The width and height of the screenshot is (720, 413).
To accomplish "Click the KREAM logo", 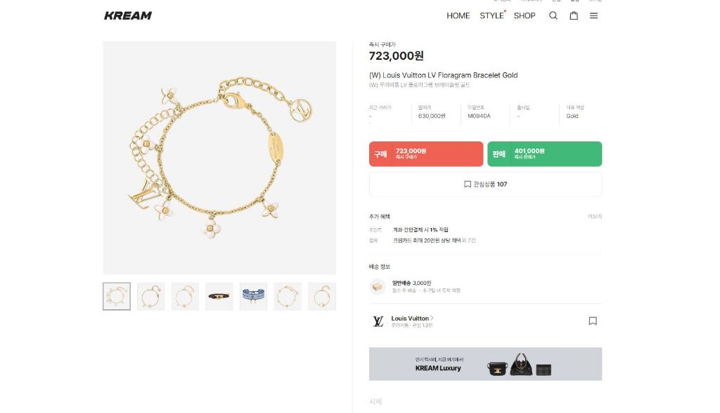I will point(128,15).
